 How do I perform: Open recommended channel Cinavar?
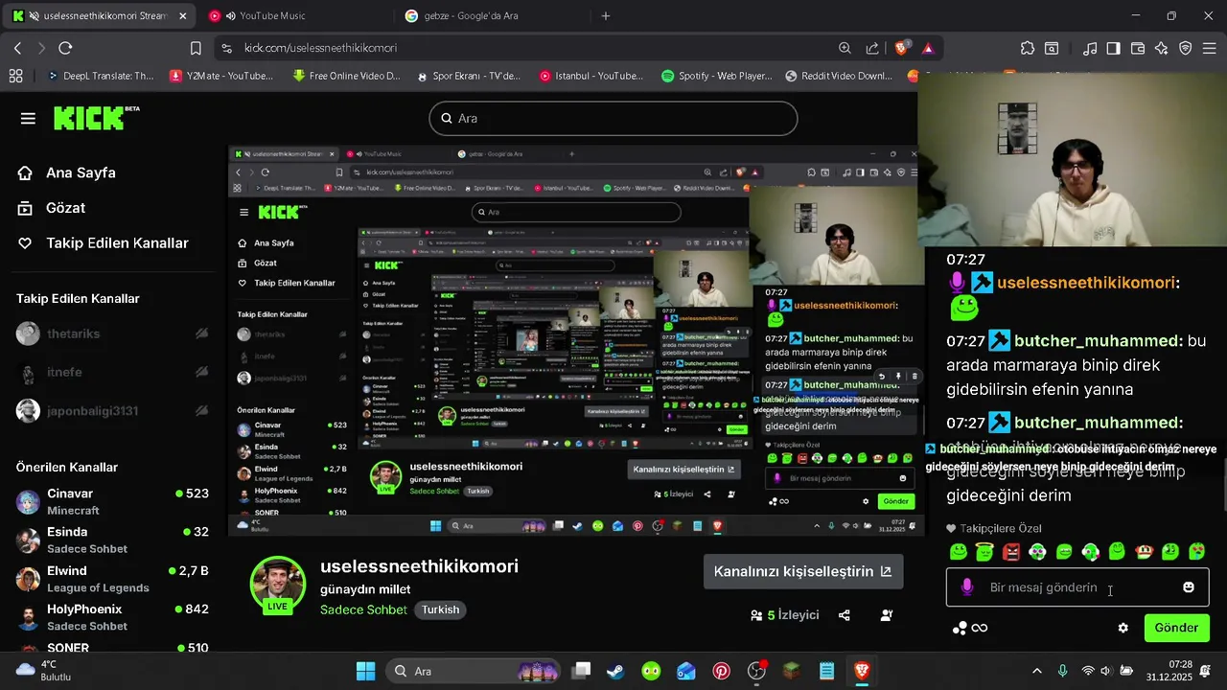[x=113, y=501]
